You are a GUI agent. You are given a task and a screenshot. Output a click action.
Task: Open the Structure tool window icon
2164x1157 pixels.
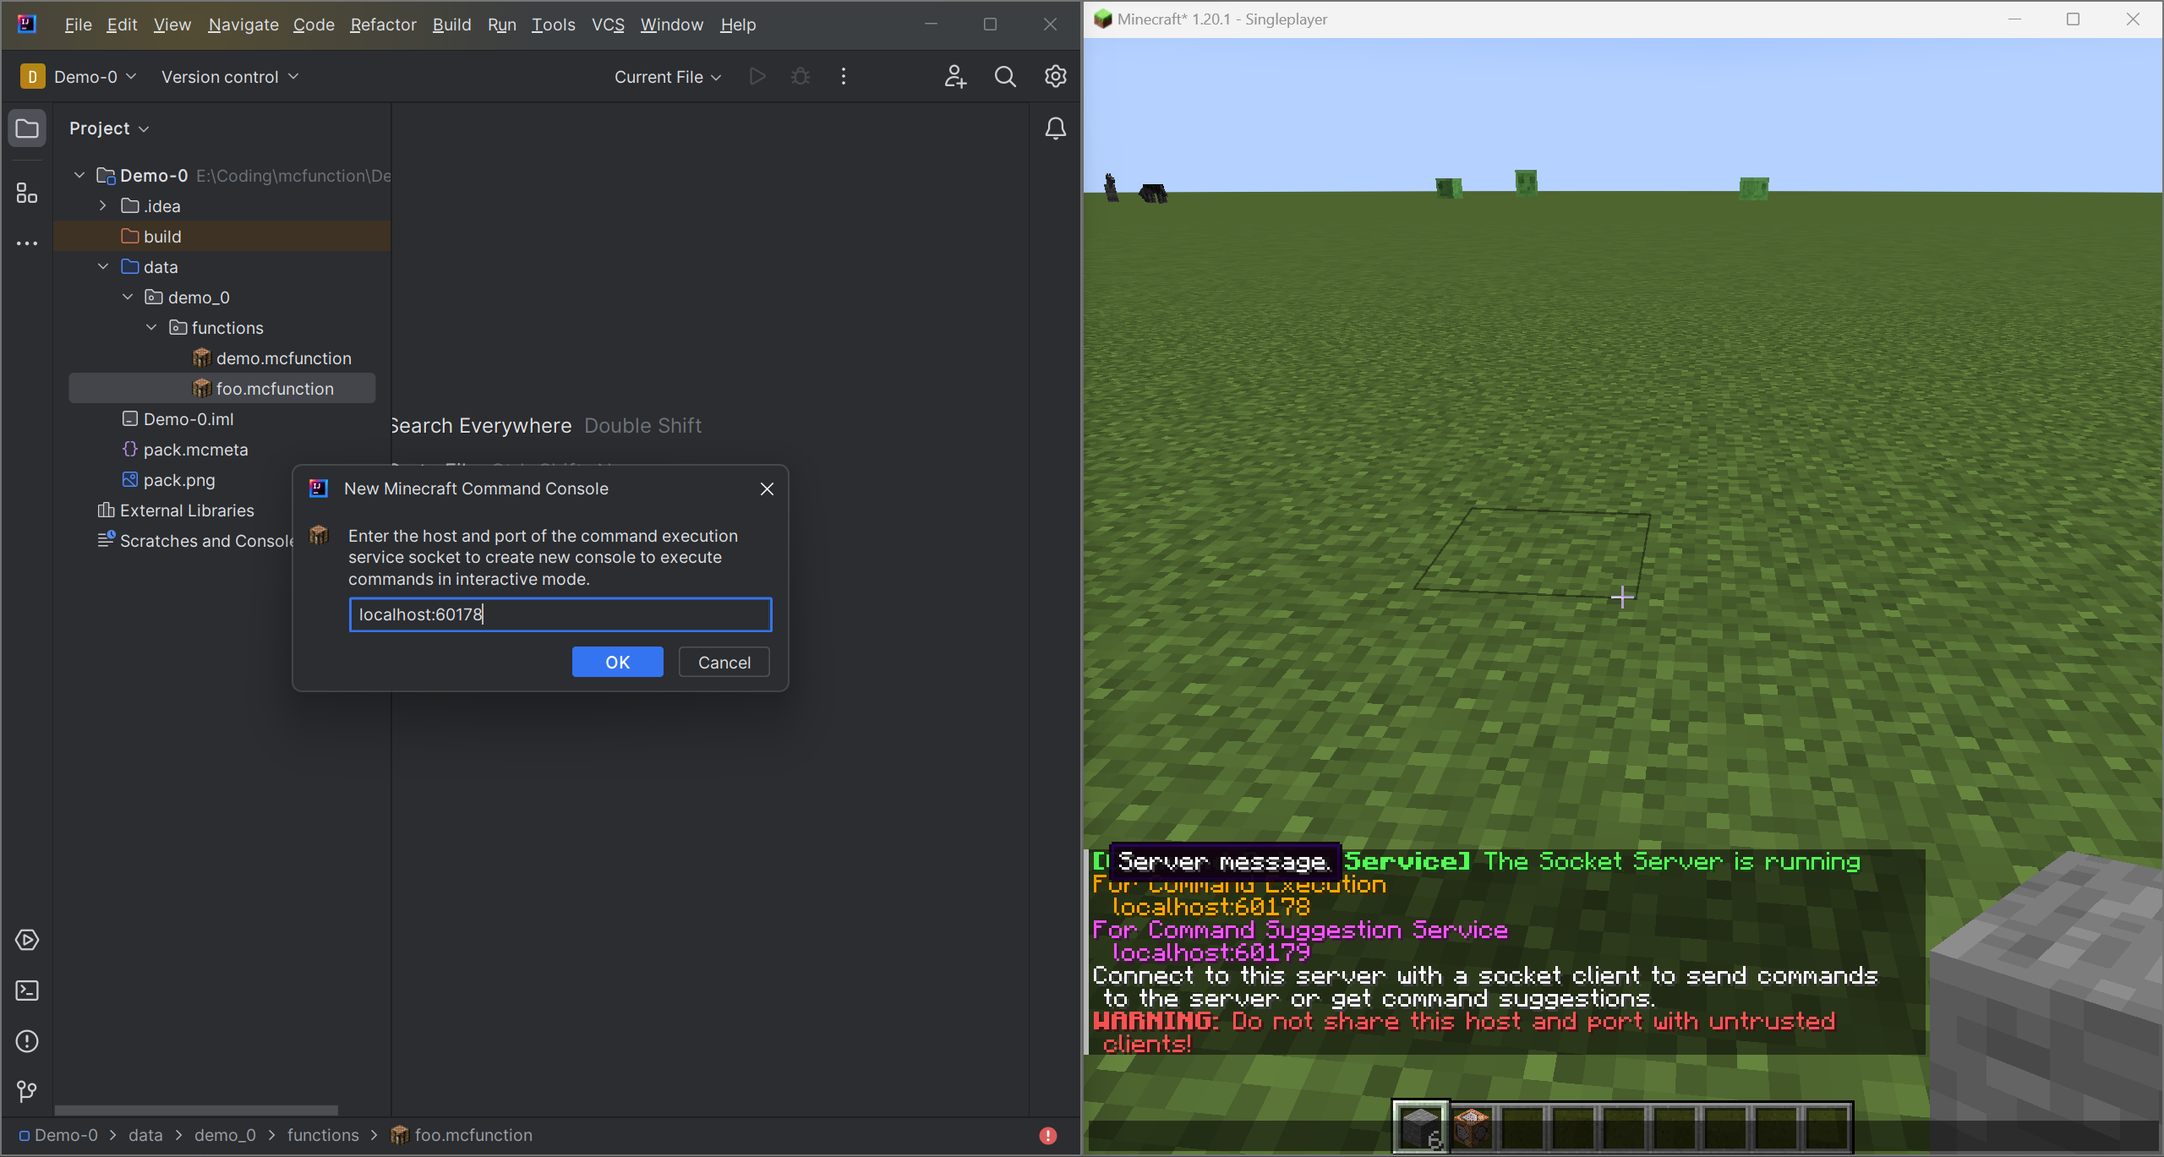(x=27, y=194)
